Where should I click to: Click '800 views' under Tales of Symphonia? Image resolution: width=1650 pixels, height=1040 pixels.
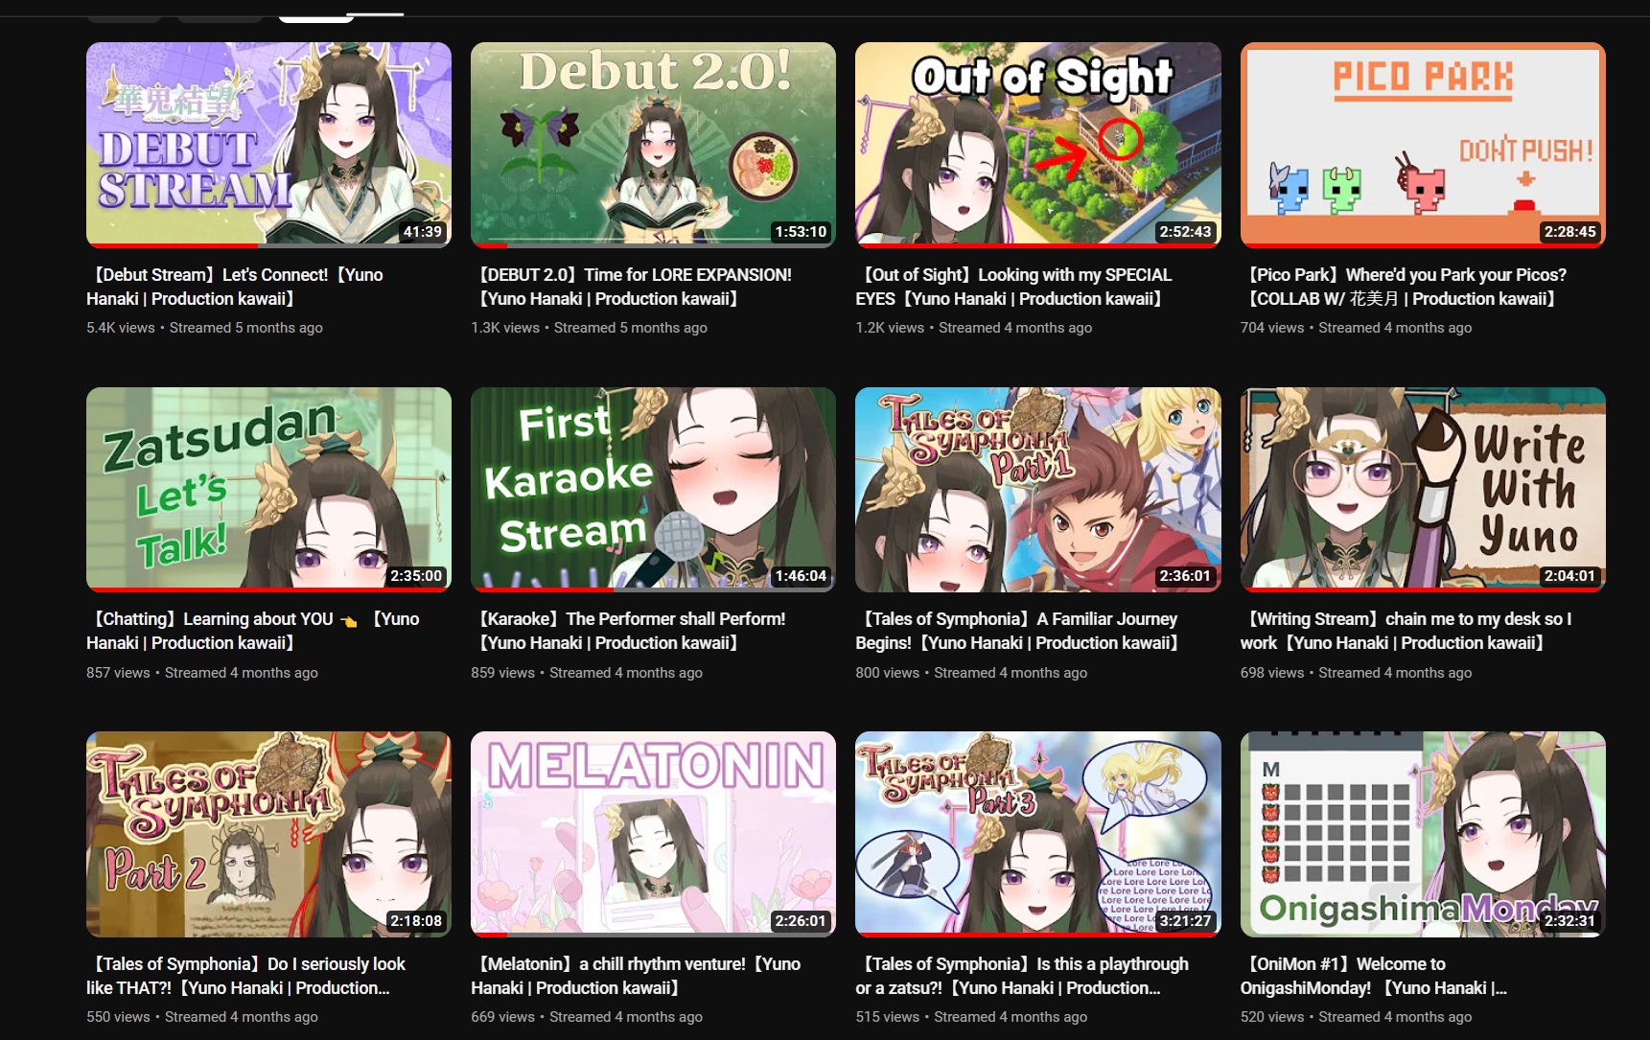[x=888, y=673]
